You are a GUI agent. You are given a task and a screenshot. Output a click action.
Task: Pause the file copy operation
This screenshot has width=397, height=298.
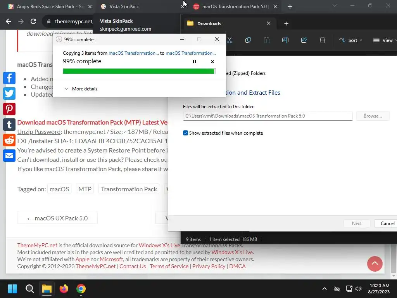coord(195,62)
